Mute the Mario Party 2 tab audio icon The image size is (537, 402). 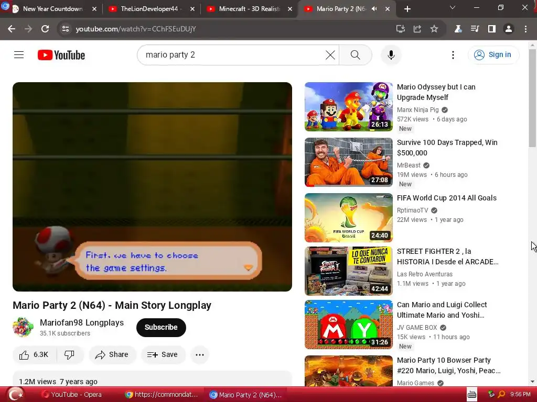click(374, 9)
